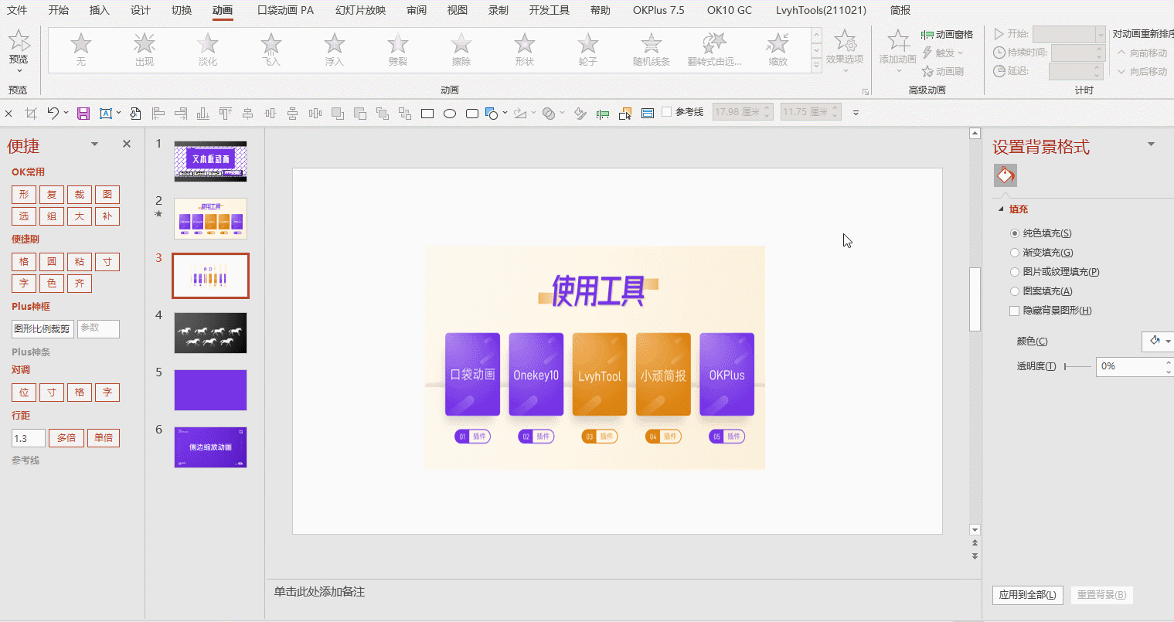Viewport: 1174px width, 622px height.
Task: Click the 色 button under 便捷刷
Action: point(52,284)
